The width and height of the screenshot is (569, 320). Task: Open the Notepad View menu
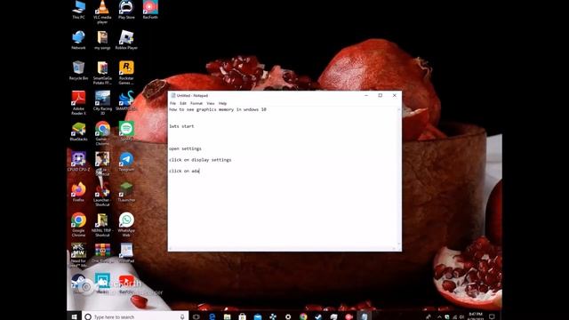click(211, 103)
